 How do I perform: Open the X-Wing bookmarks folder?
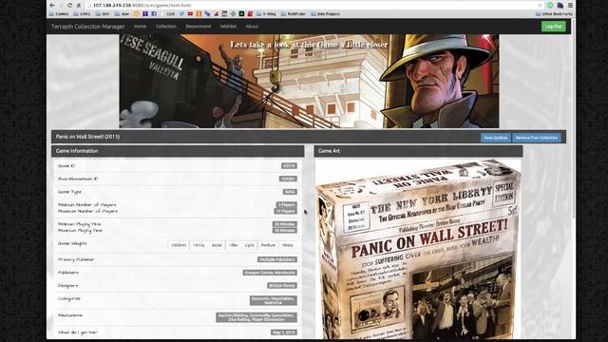coord(266,13)
